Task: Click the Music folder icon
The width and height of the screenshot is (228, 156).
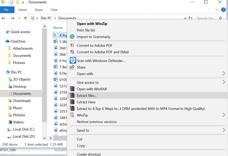Action: click(10, 108)
